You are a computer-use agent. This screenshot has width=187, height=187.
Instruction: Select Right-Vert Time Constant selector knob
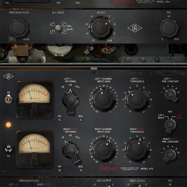click(170, 156)
